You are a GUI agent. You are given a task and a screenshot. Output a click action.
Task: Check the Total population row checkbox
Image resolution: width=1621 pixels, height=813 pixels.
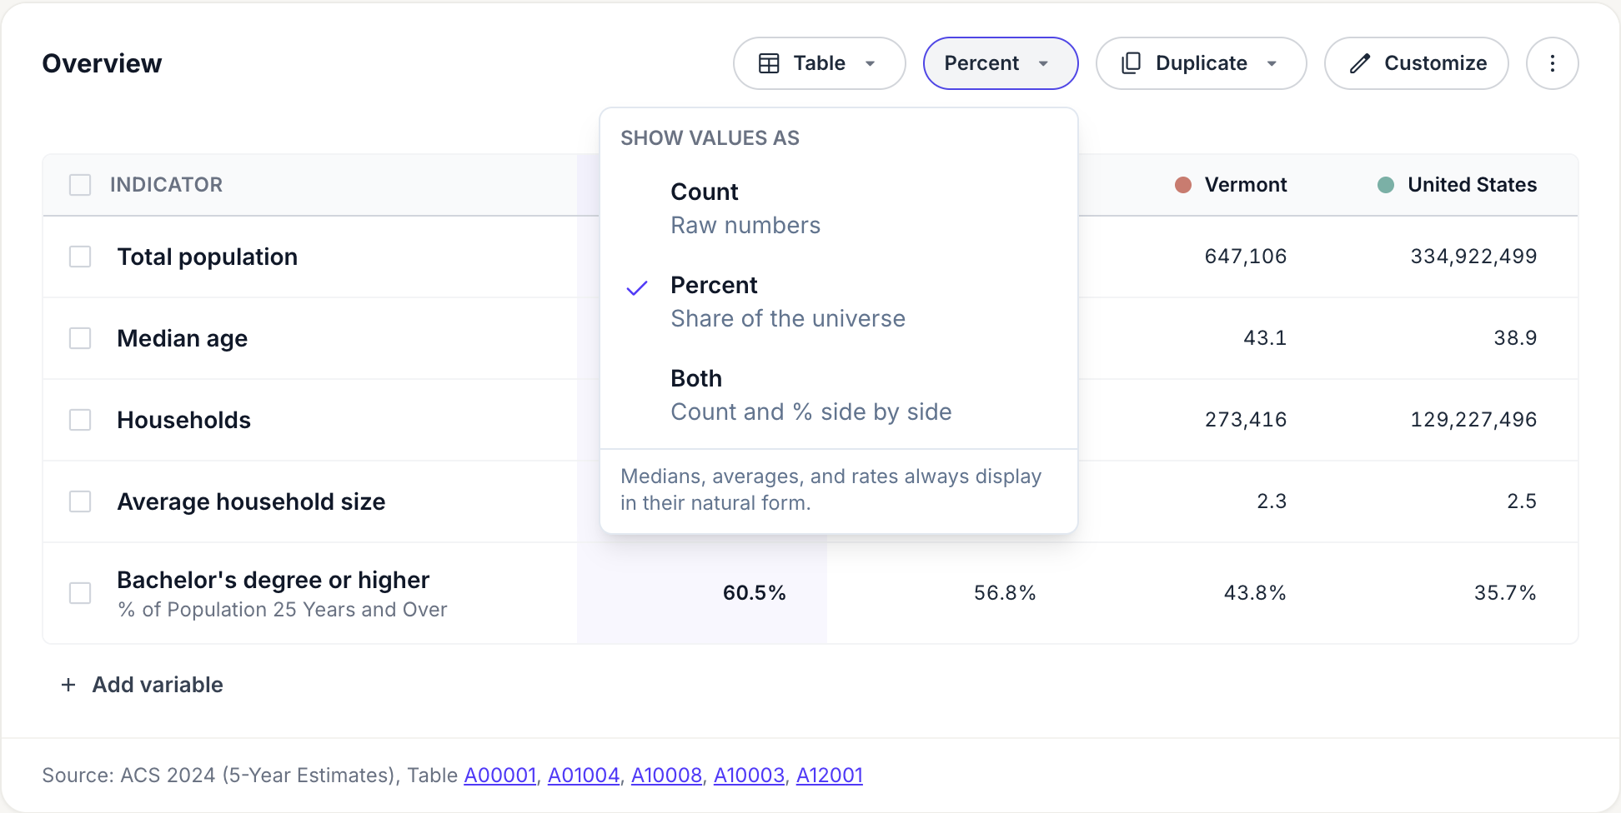point(80,257)
